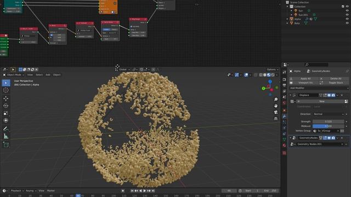Toggle the camera view icon

pyautogui.click(x=276, y=112)
